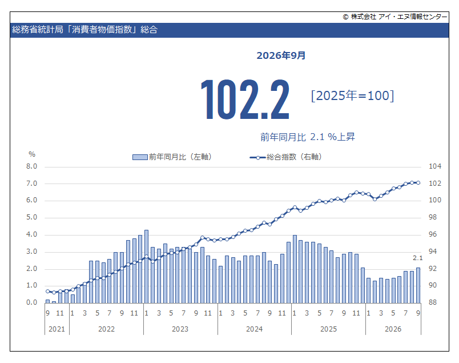Click the data label 2.1 above last bar
Screen dimensions: 459x363
click(x=418, y=258)
